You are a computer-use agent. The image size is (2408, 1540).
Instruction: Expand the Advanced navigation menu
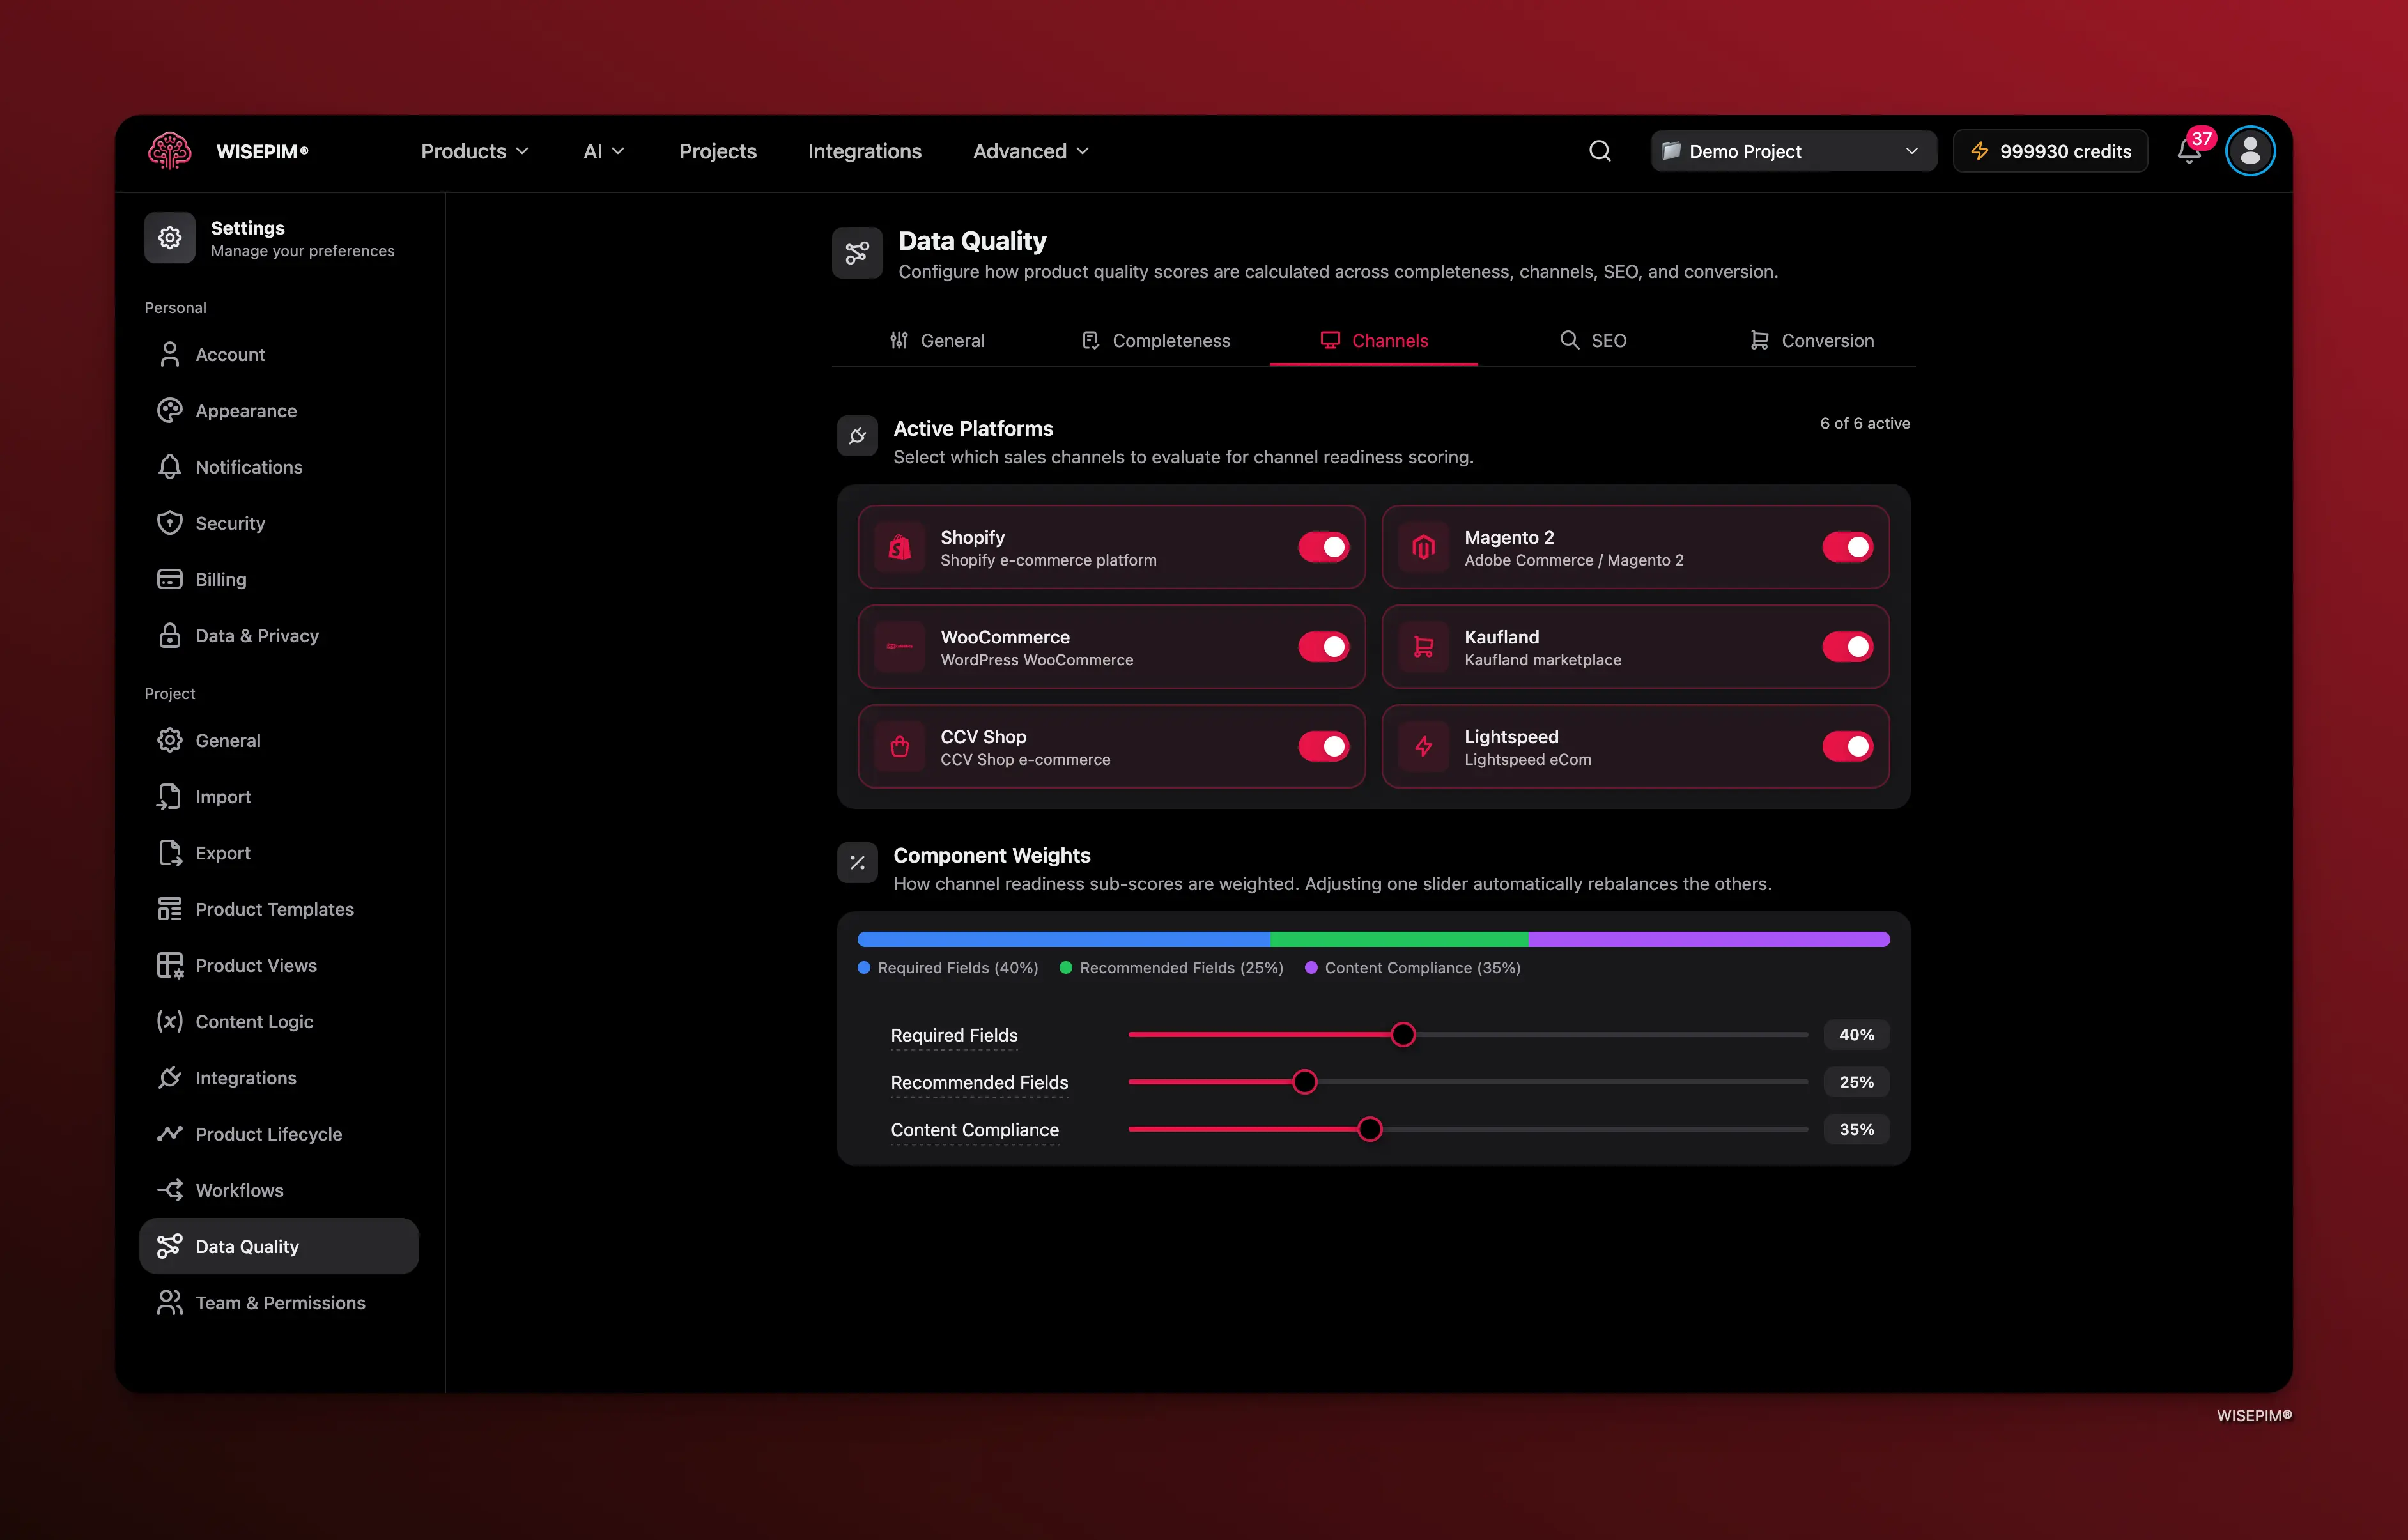(1030, 151)
